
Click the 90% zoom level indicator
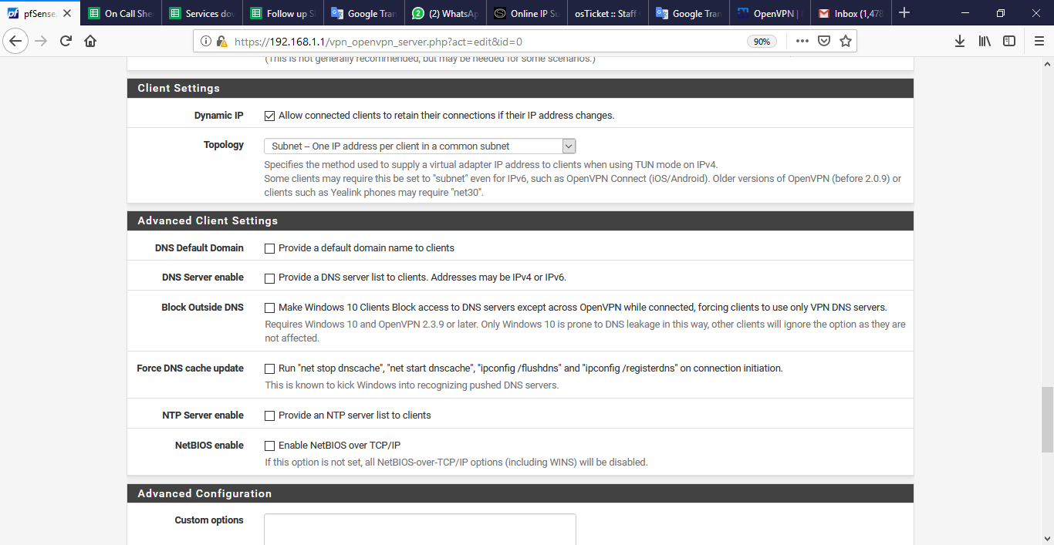tap(762, 42)
